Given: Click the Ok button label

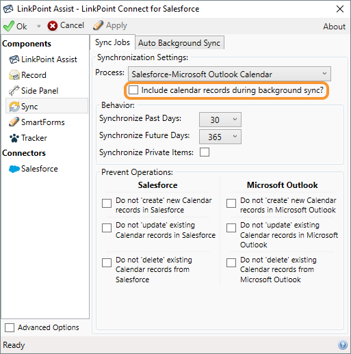Looking at the screenshot, I should [x=22, y=26].
